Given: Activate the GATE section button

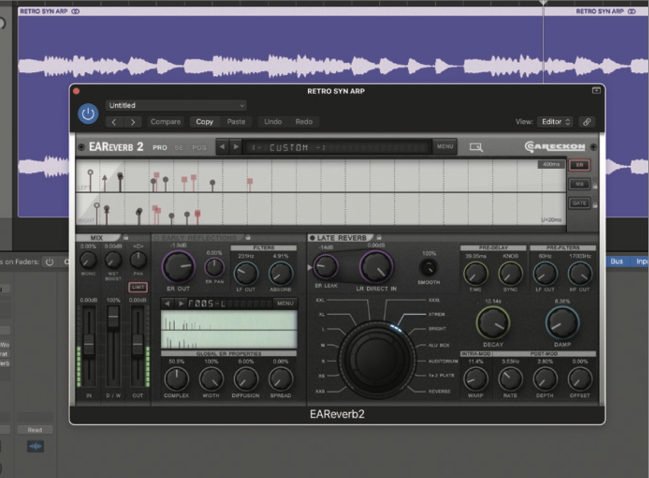Looking at the screenshot, I should tap(580, 203).
